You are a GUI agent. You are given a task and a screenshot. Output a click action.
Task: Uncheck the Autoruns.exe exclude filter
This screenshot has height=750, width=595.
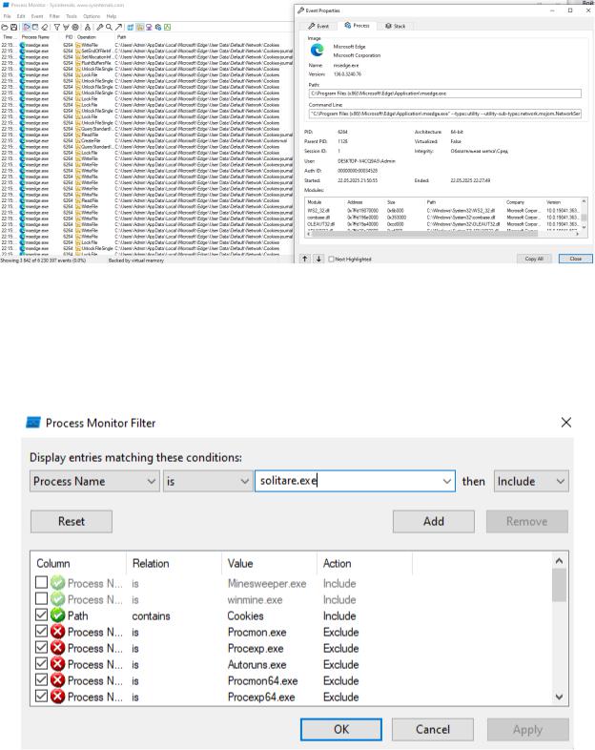42,663
